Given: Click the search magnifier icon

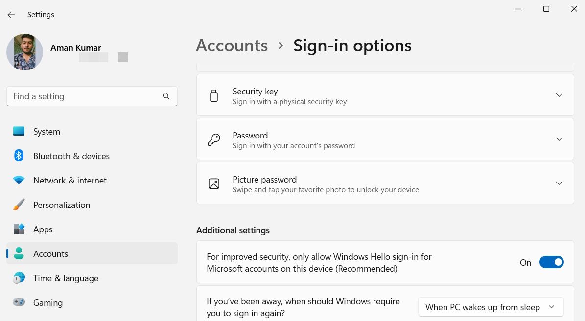Looking at the screenshot, I should point(166,96).
